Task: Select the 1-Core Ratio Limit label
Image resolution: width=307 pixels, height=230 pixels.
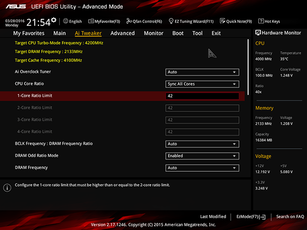Action: point(35,96)
